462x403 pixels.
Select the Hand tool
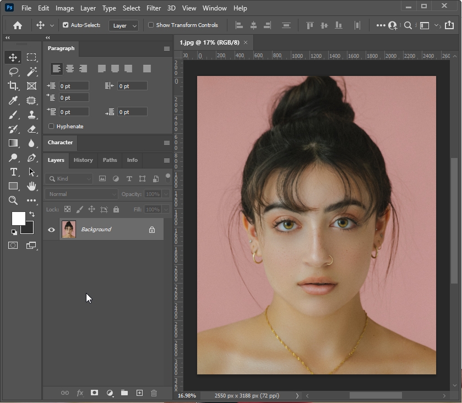pos(32,186)
